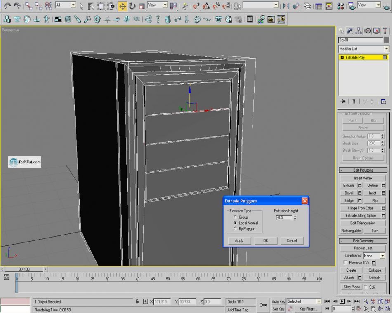Choose By Polygon extrusion type
Image resolution: width=392 pixels, height=313 pixels.
pyautogui.click(x=235, y=228)
